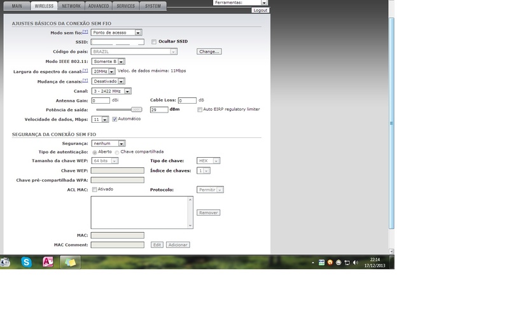Image resolution: width=509 pixels, height=318 pixels.
Task: Open the Velocidade de dados dropdown
Action: click(100, 120)
